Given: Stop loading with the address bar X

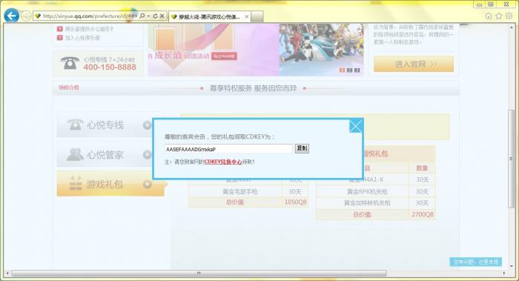Looking at the screenshot, I should pos(162,16).
